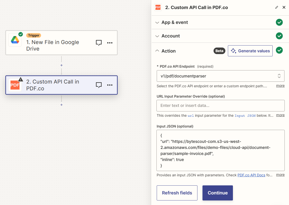
Task: Rename the step using the pencil icon
Action: click(x=276, y=7)
